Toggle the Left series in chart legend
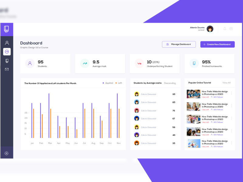This screenshot has height=182, width=243. [x=119, y=83]
